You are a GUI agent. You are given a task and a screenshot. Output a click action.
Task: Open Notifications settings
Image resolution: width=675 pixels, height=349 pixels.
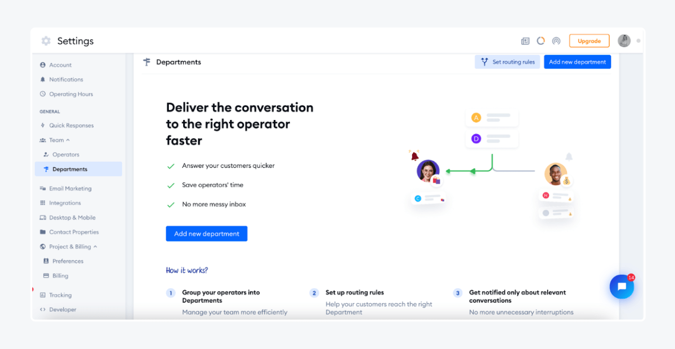(x=66, y=80)
